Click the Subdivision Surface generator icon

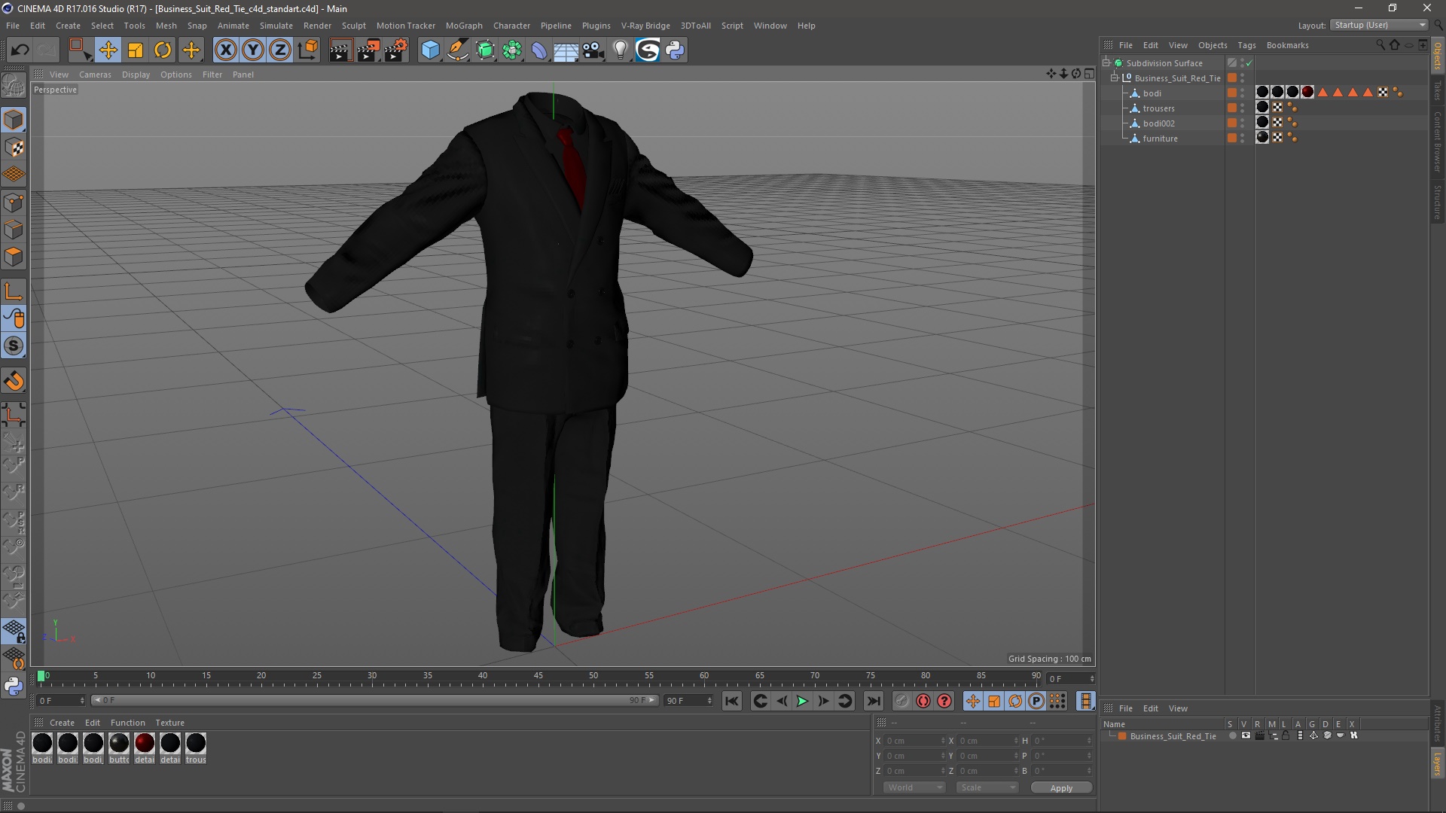tap(485, 50)
